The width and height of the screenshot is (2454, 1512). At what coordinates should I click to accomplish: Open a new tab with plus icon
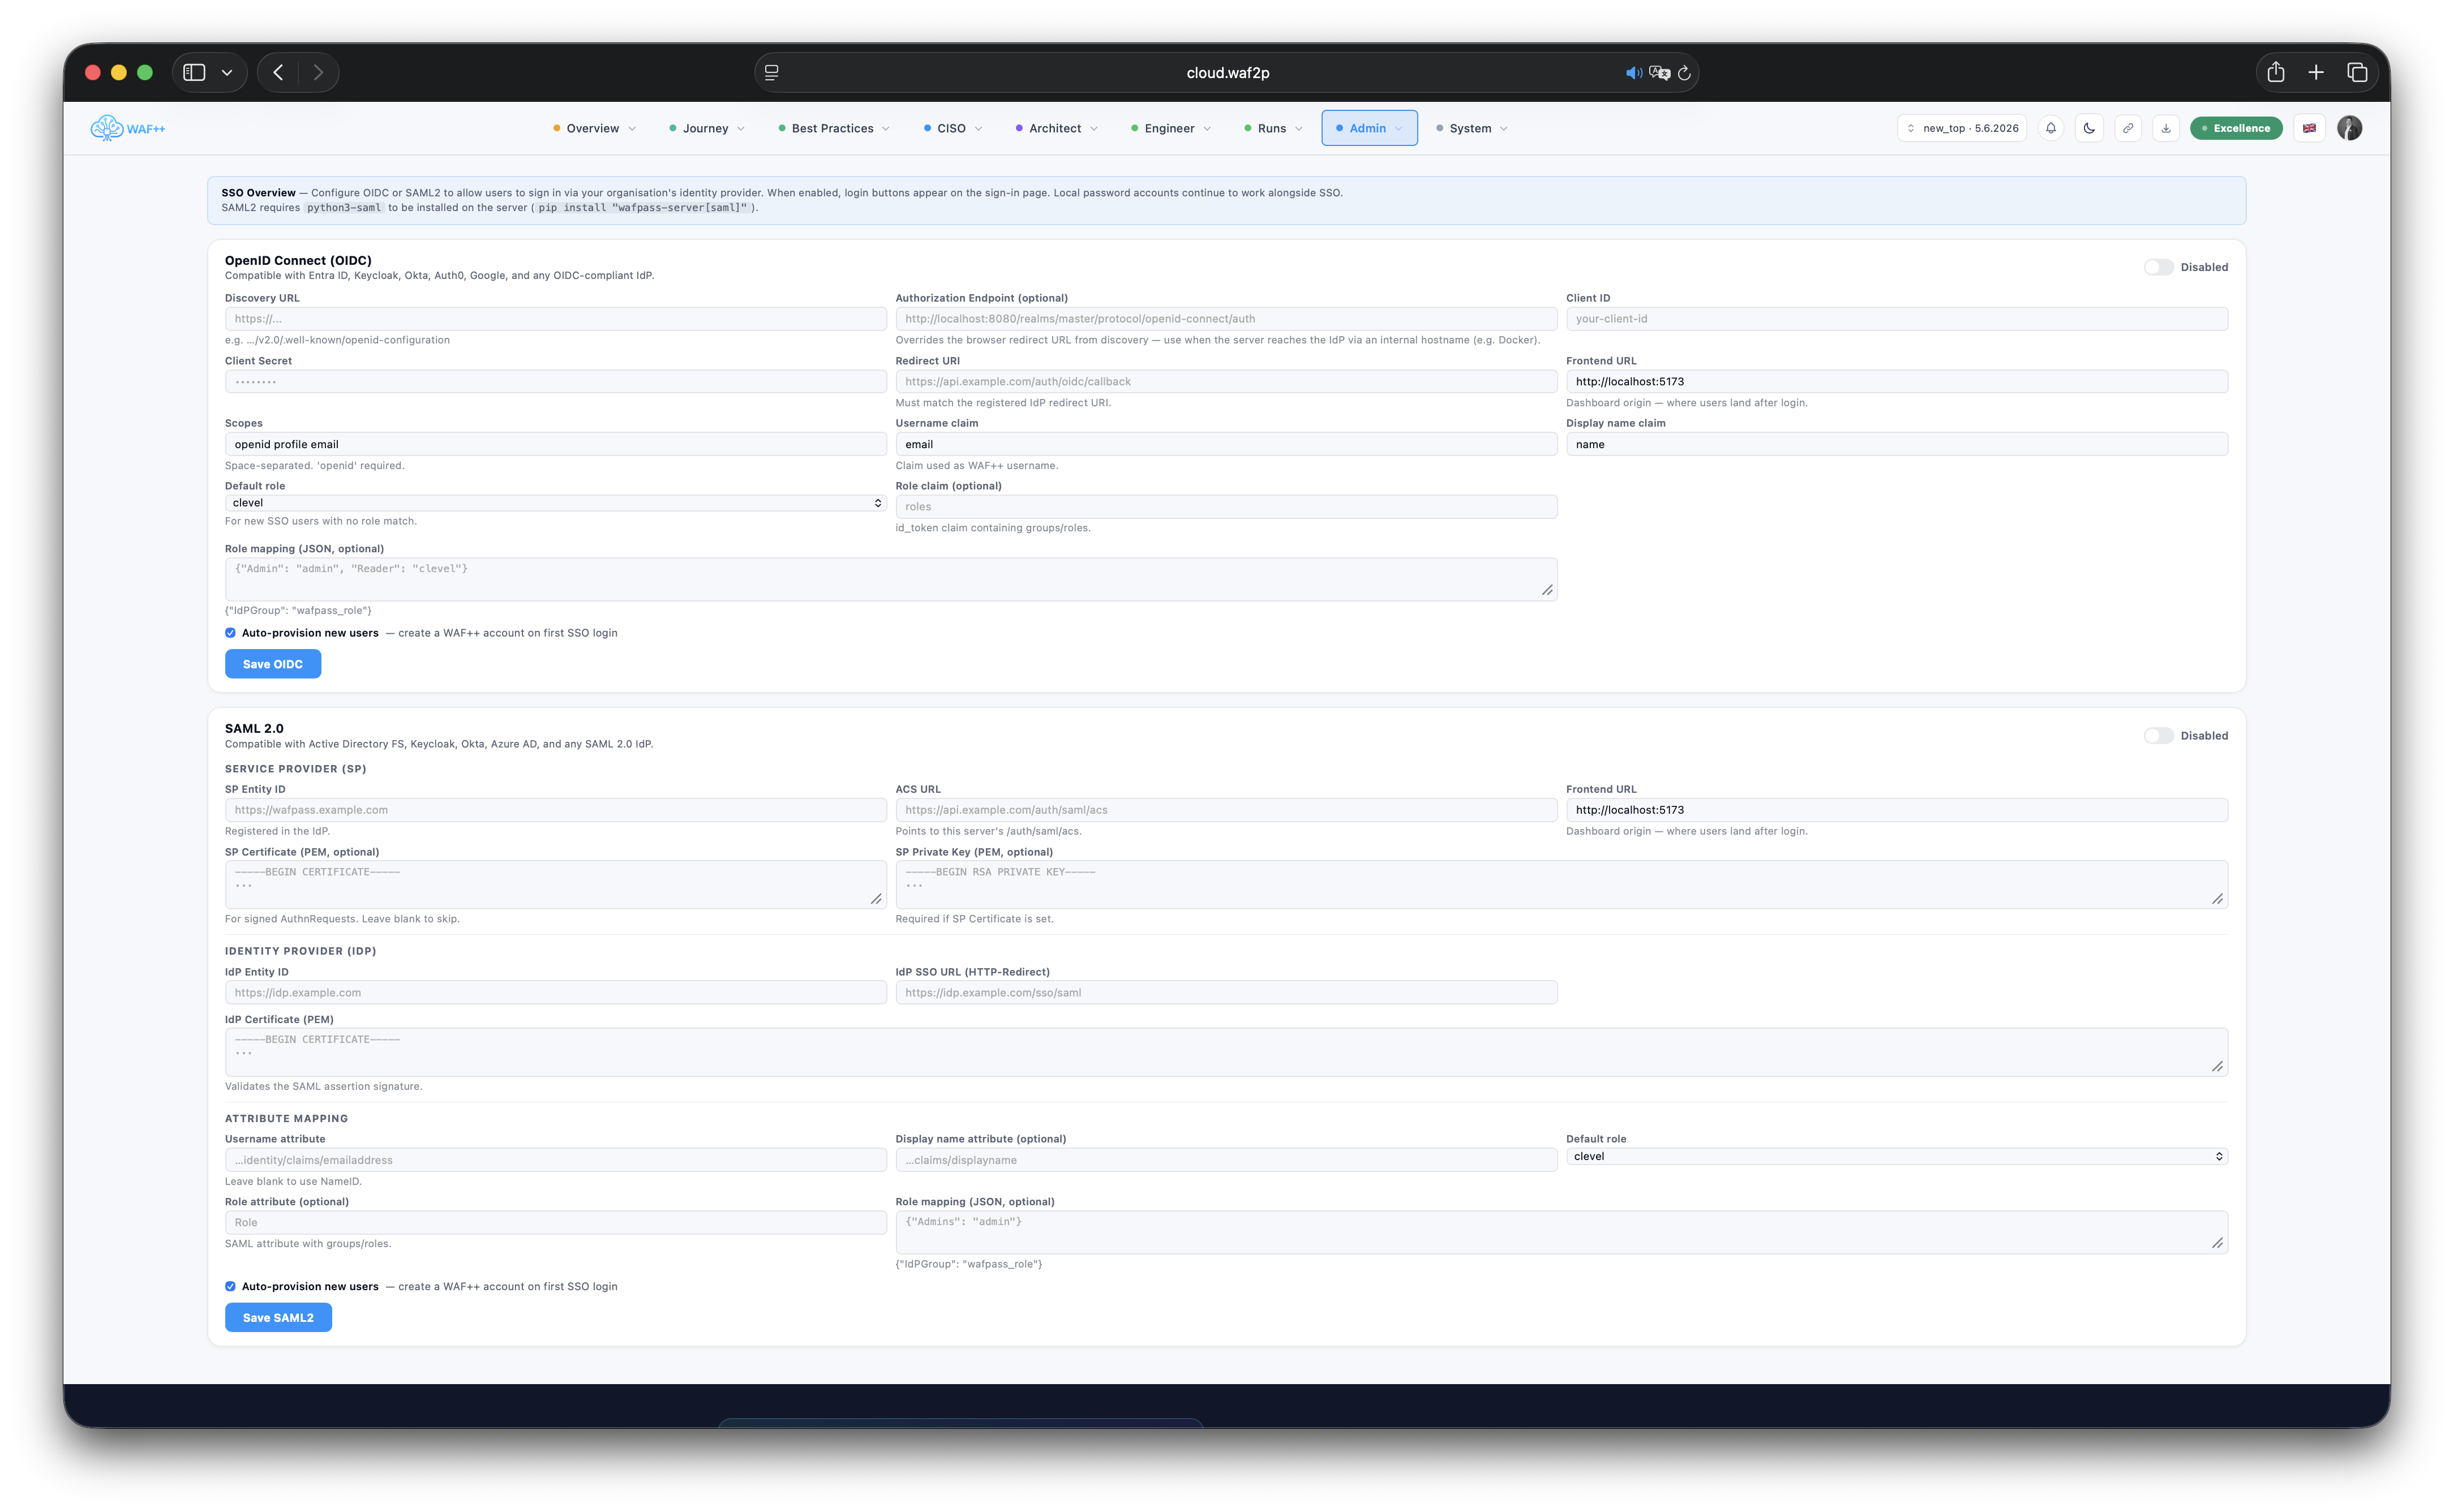point(2316,72)
